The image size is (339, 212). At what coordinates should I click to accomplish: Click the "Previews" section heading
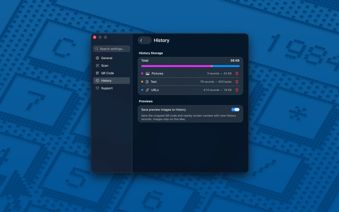(146, 101)
